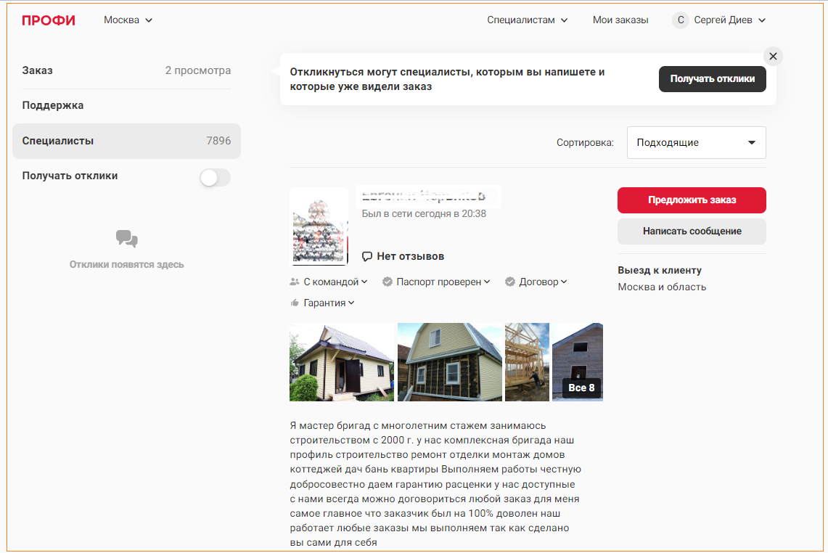
Task: Expand the Специалистам menu
Action: point(527,20)
